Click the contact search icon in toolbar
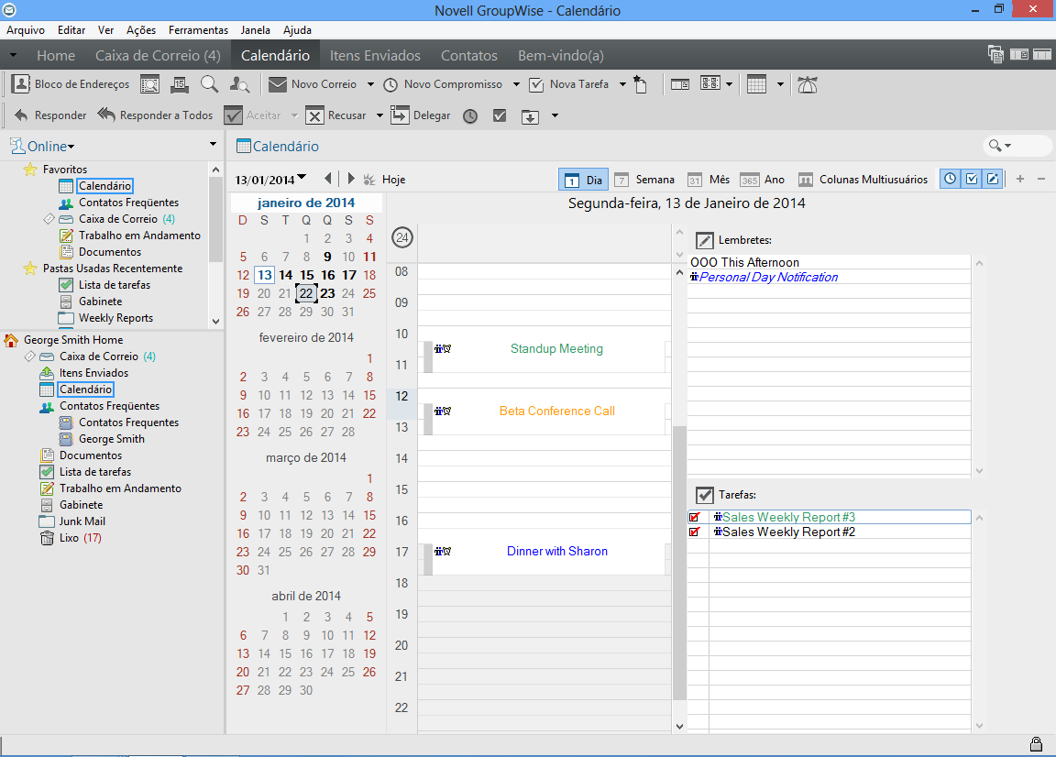1056x757 pixels. coord(240,84)
